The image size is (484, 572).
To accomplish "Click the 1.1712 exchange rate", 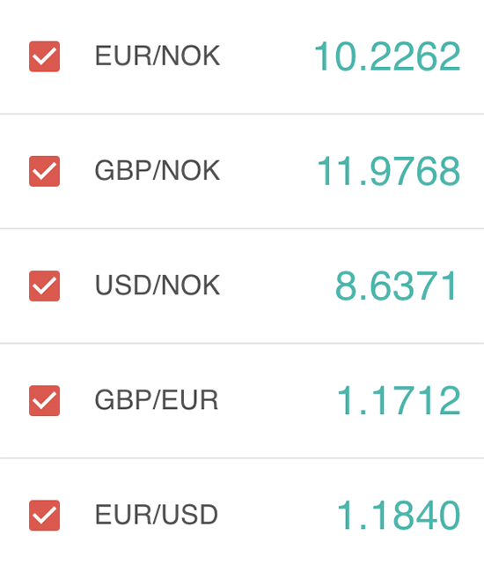I will coord(399,400).
